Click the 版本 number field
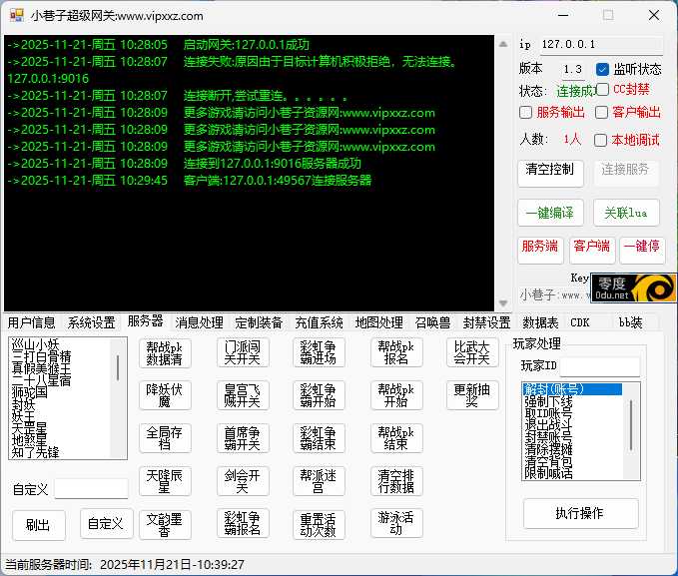Image resolution: width=678 pixels, height=576 pixels. tap(573, 70)
